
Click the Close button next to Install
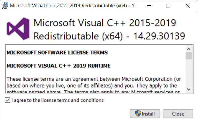point(178,114)
